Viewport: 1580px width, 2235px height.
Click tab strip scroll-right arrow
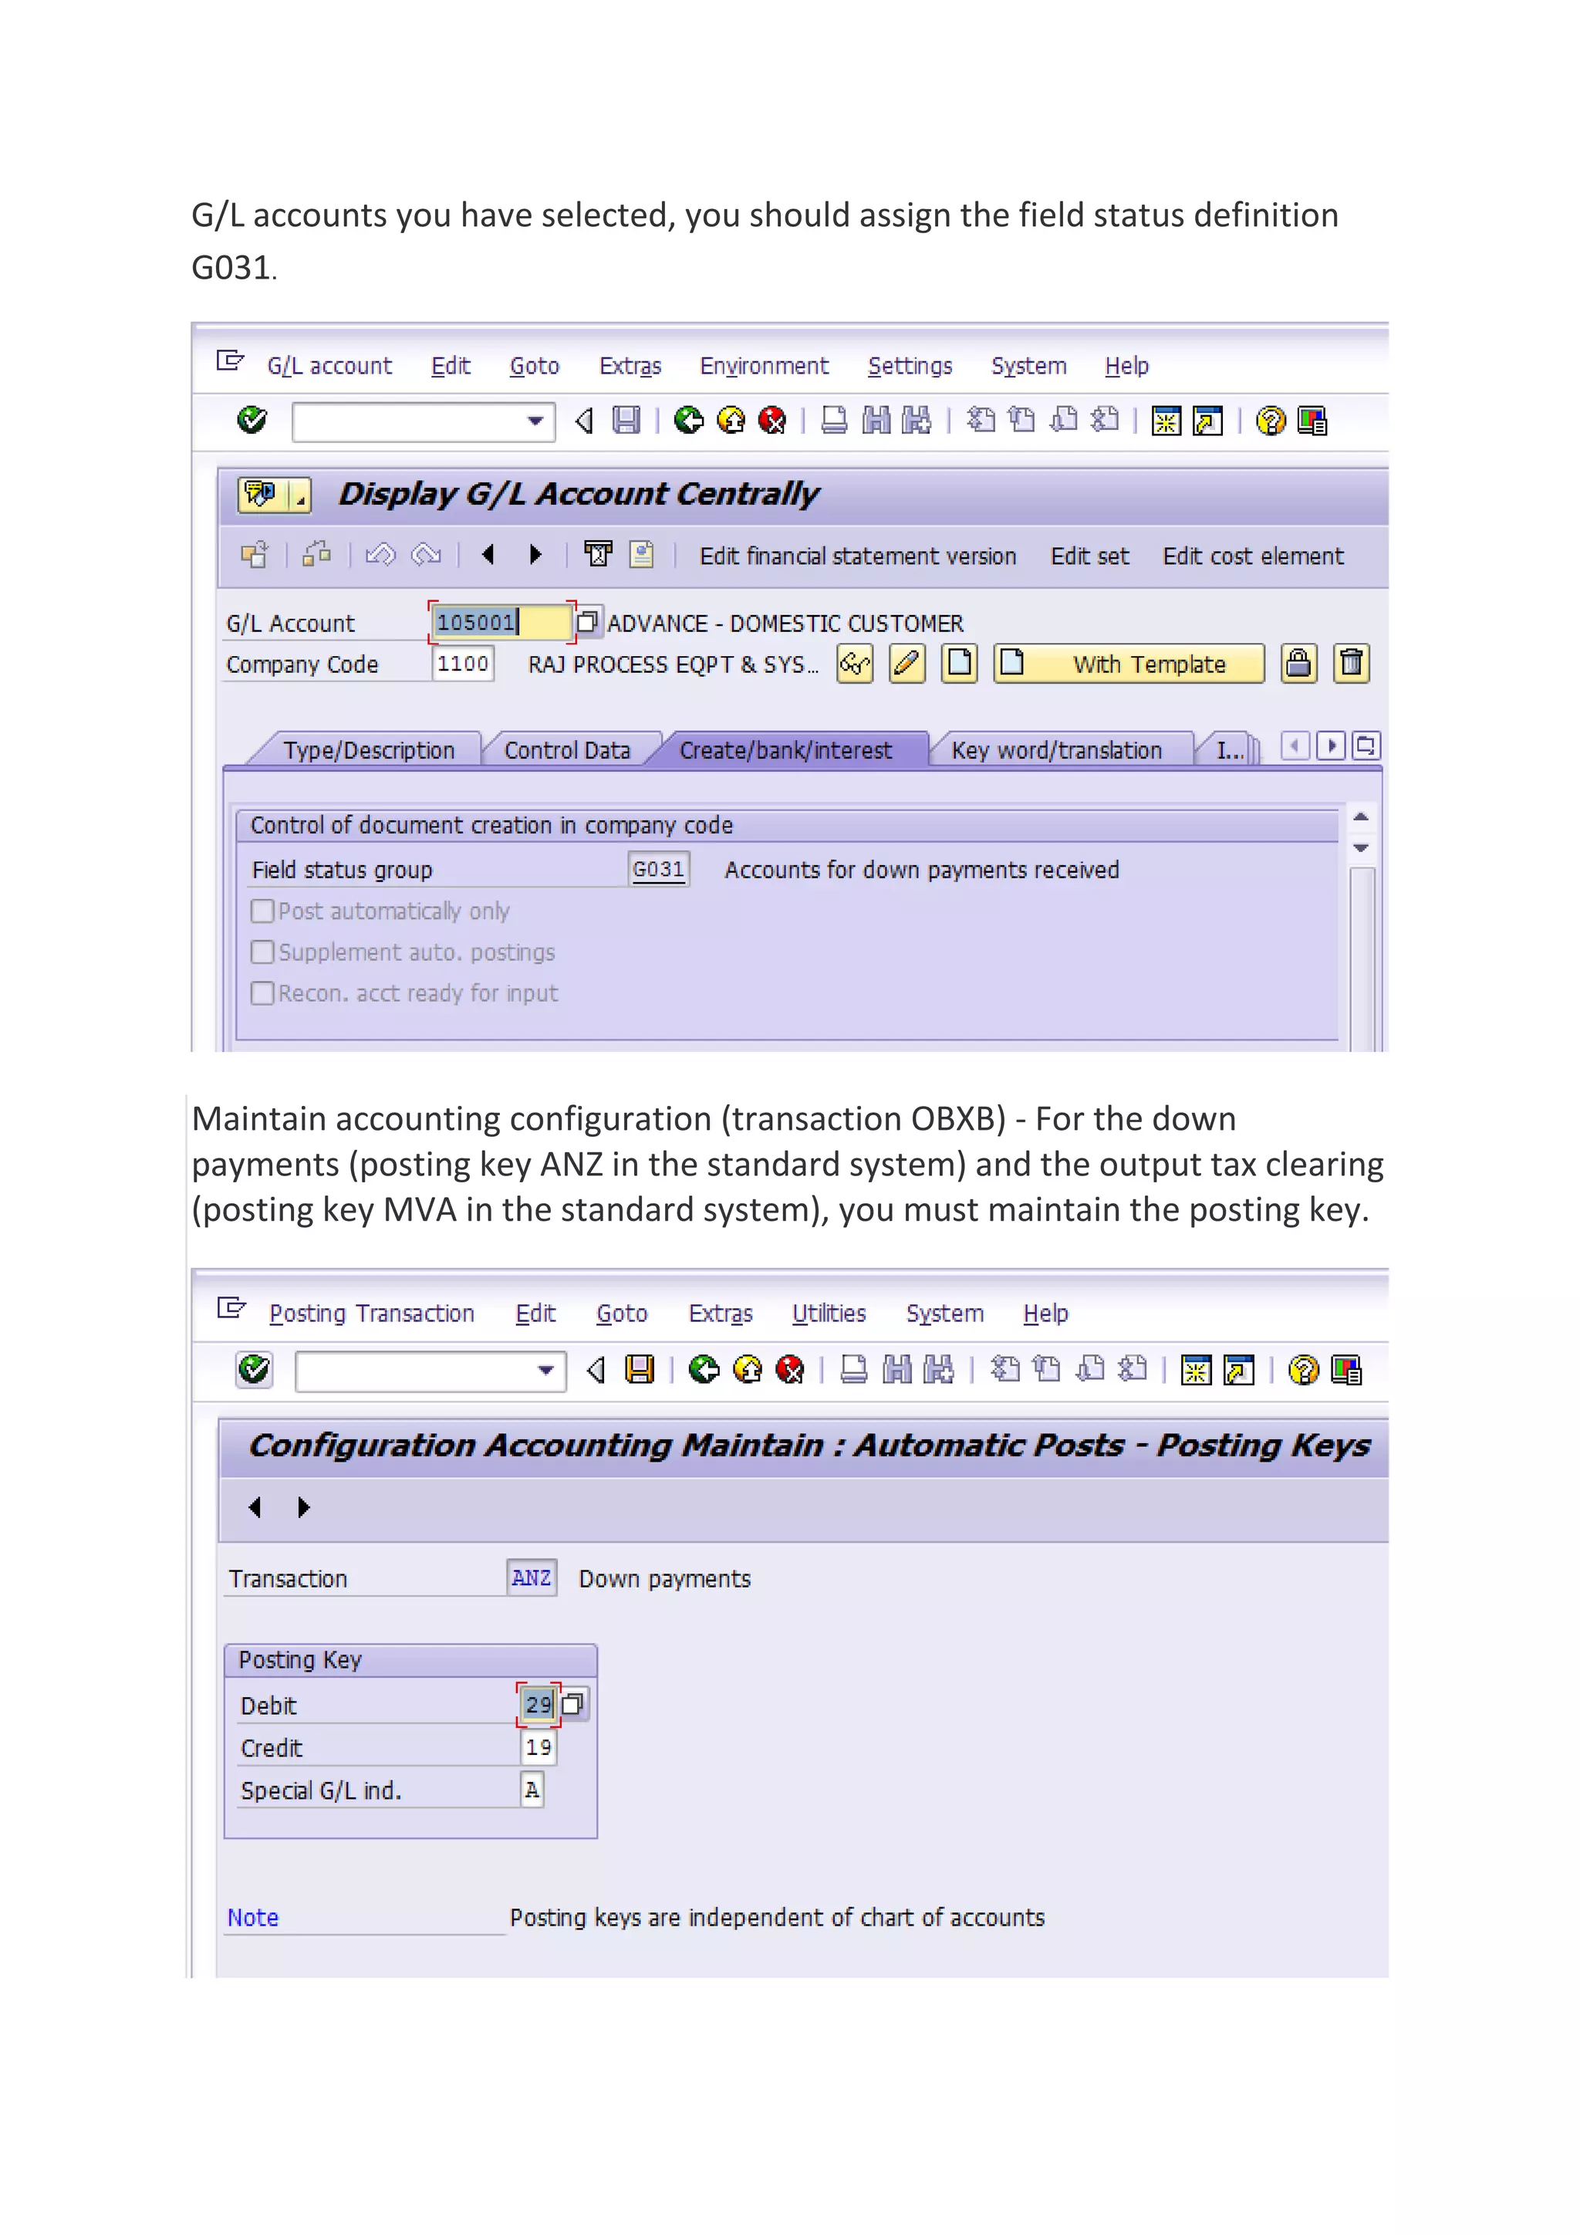[1331, 746]
